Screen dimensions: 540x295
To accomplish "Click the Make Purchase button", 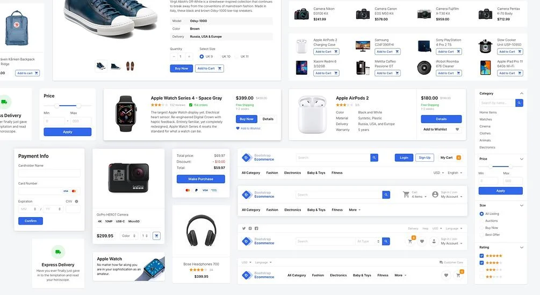I will point(201,179).
